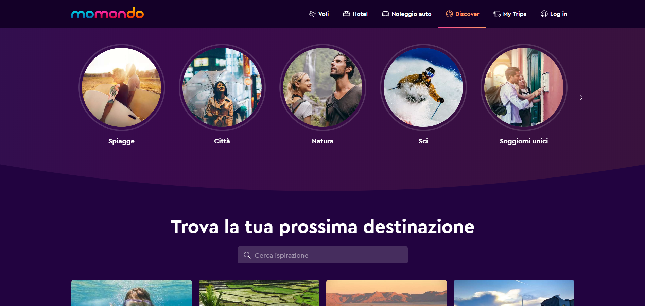Image resolution: width=645 pixels, height=306 pixels.
Task: Click the Cerca ispirazione search field
Action: click(323, 255)
